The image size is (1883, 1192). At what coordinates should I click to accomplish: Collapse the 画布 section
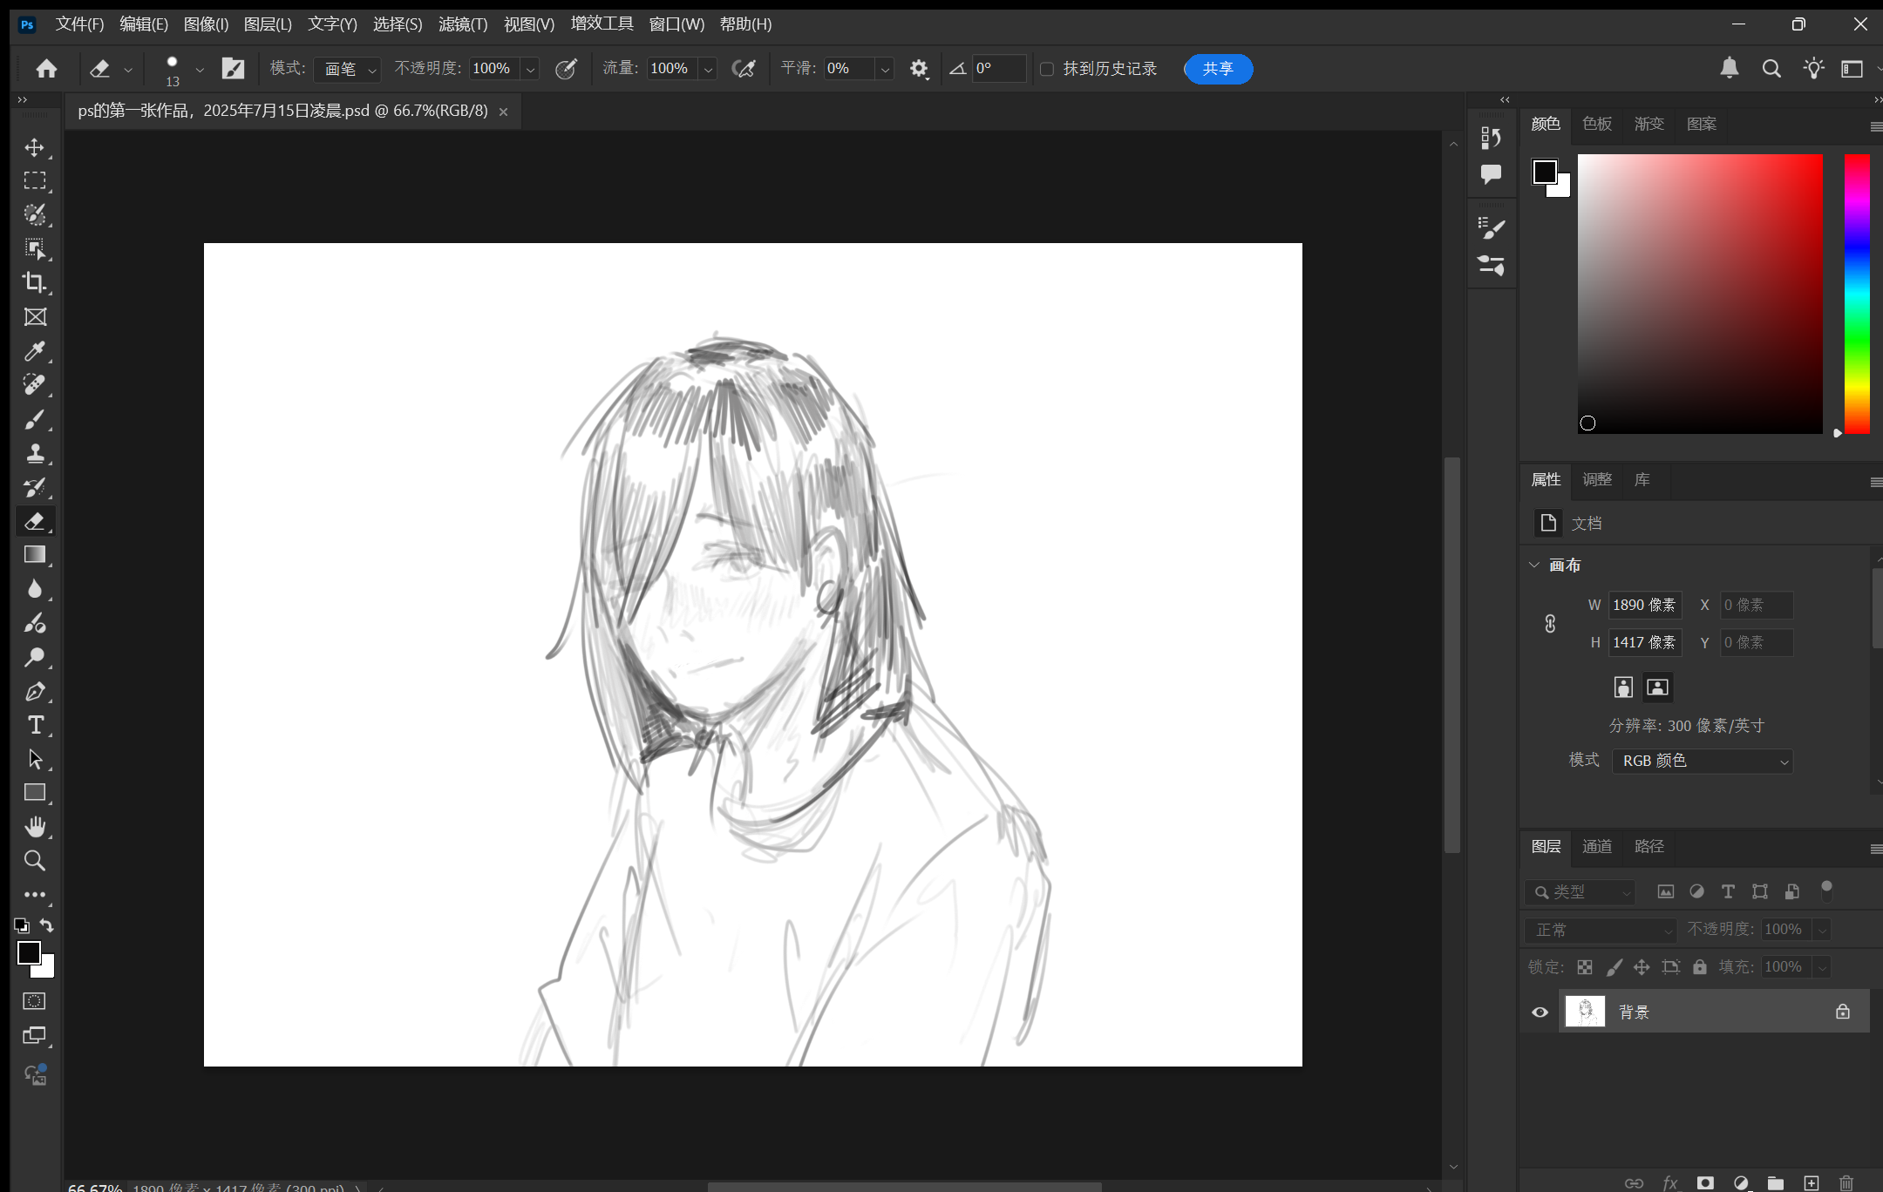click(x=1534, y=565)
